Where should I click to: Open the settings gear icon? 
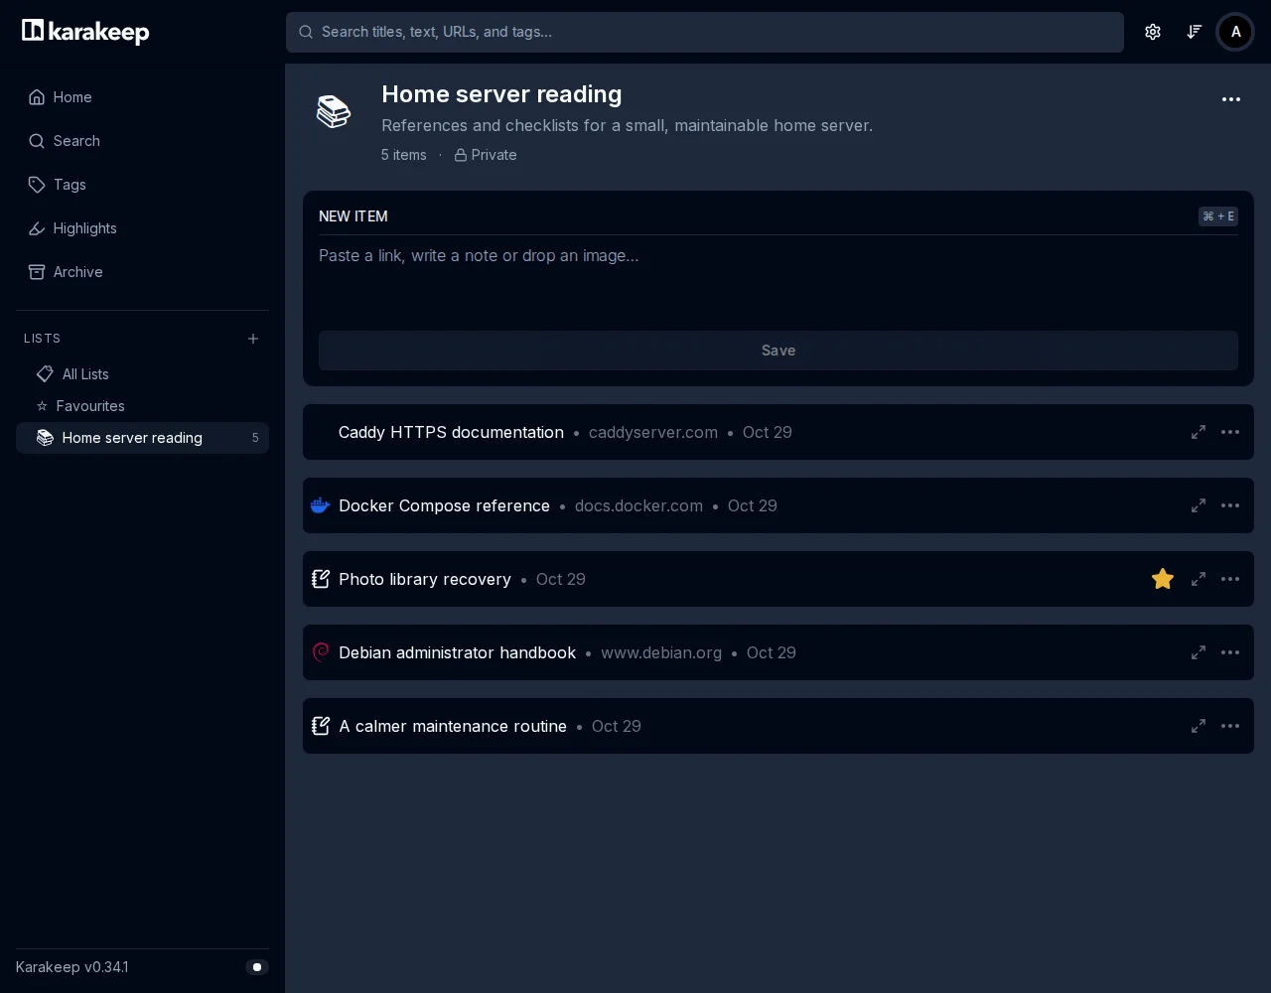(1153, 32)
